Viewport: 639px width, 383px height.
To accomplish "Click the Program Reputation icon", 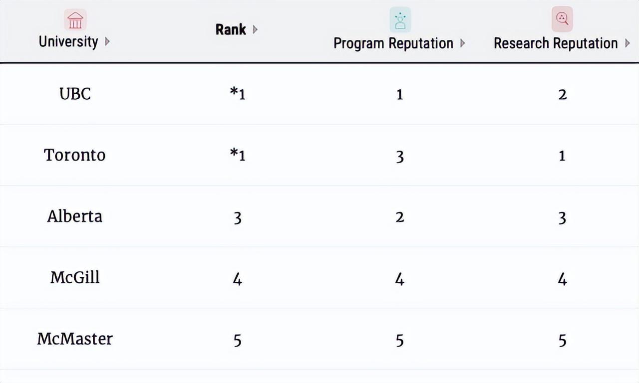I will (x=400, y=20).
